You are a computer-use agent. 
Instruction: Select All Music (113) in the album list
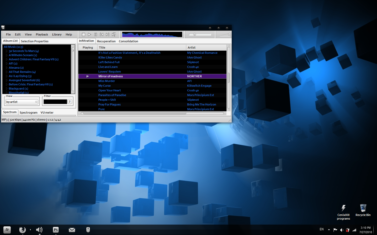14,47
